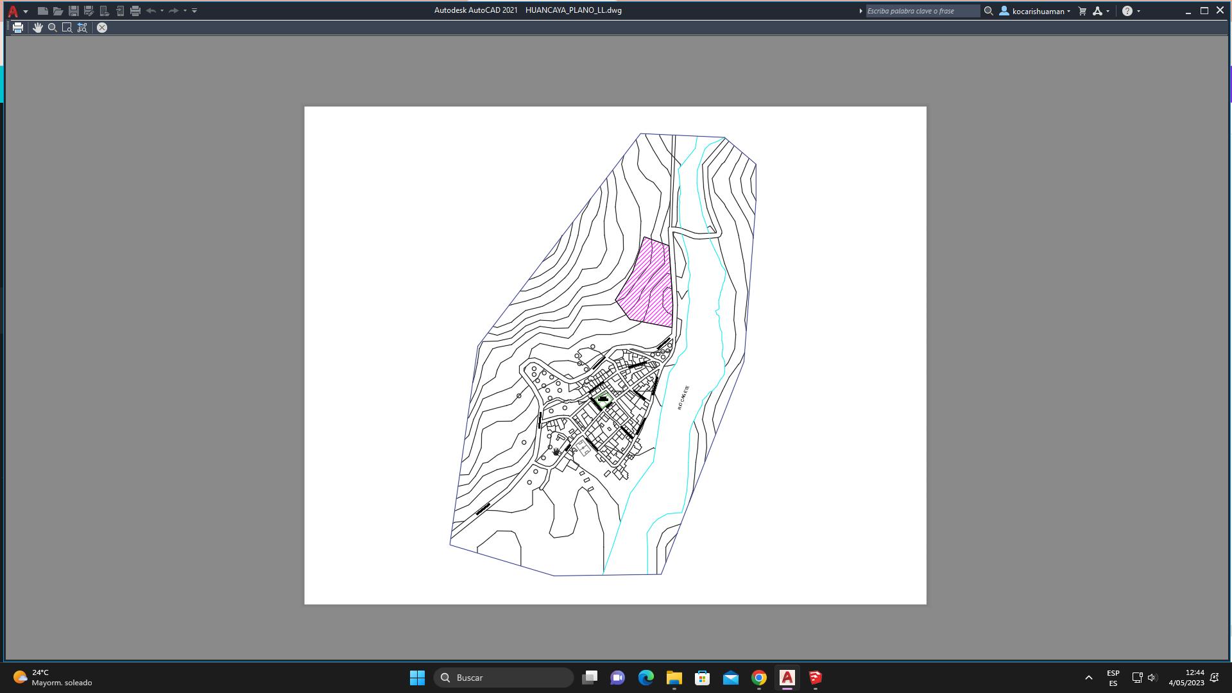Open Customize Quick Access Toolbar dropdown
The height and width of the screenshot is (693, 1232).
pyautogui.click(x=194, y=11)
